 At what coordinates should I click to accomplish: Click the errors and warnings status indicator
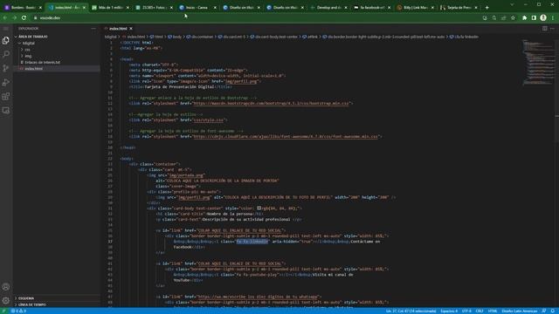[x=18, y=311]
